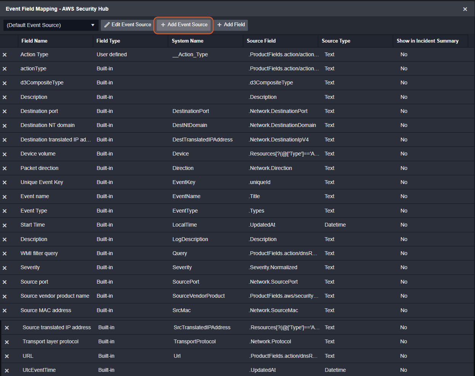
Task: Click the '.Network.SourcePort' source field cell
Action: pos(273,282)
